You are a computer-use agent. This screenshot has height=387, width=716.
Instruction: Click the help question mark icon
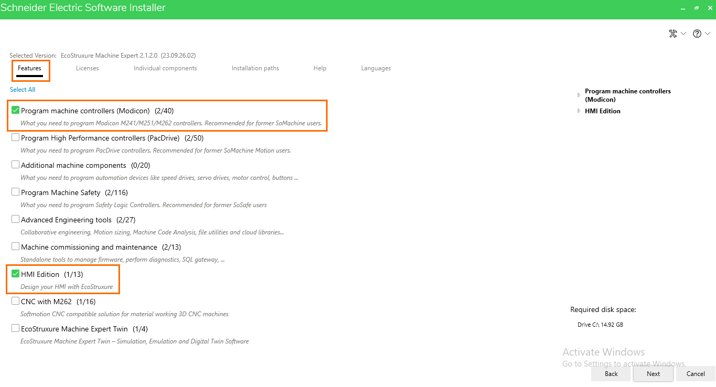[x=697, y=34]
